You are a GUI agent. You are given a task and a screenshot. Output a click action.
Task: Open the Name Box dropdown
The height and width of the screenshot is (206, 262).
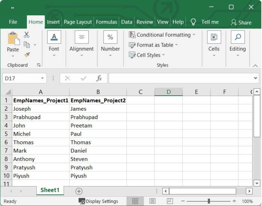42,78
